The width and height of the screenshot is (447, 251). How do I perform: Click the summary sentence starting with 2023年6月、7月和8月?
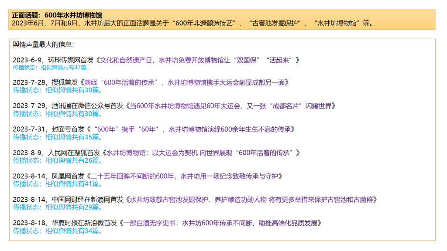[192, 23]
